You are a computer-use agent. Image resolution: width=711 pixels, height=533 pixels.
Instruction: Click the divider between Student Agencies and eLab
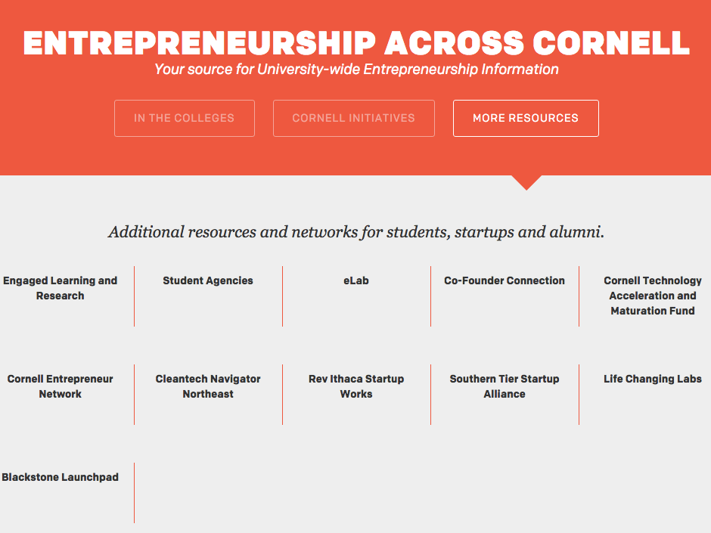tap(283, 296)
